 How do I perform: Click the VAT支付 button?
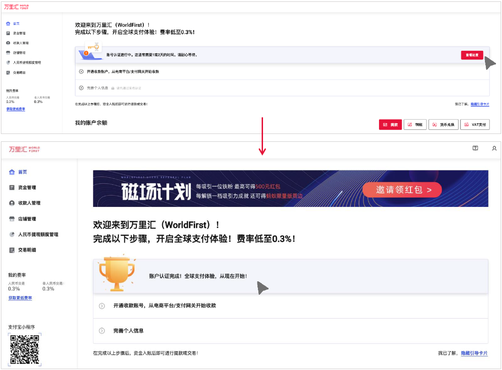coord(475,124)
